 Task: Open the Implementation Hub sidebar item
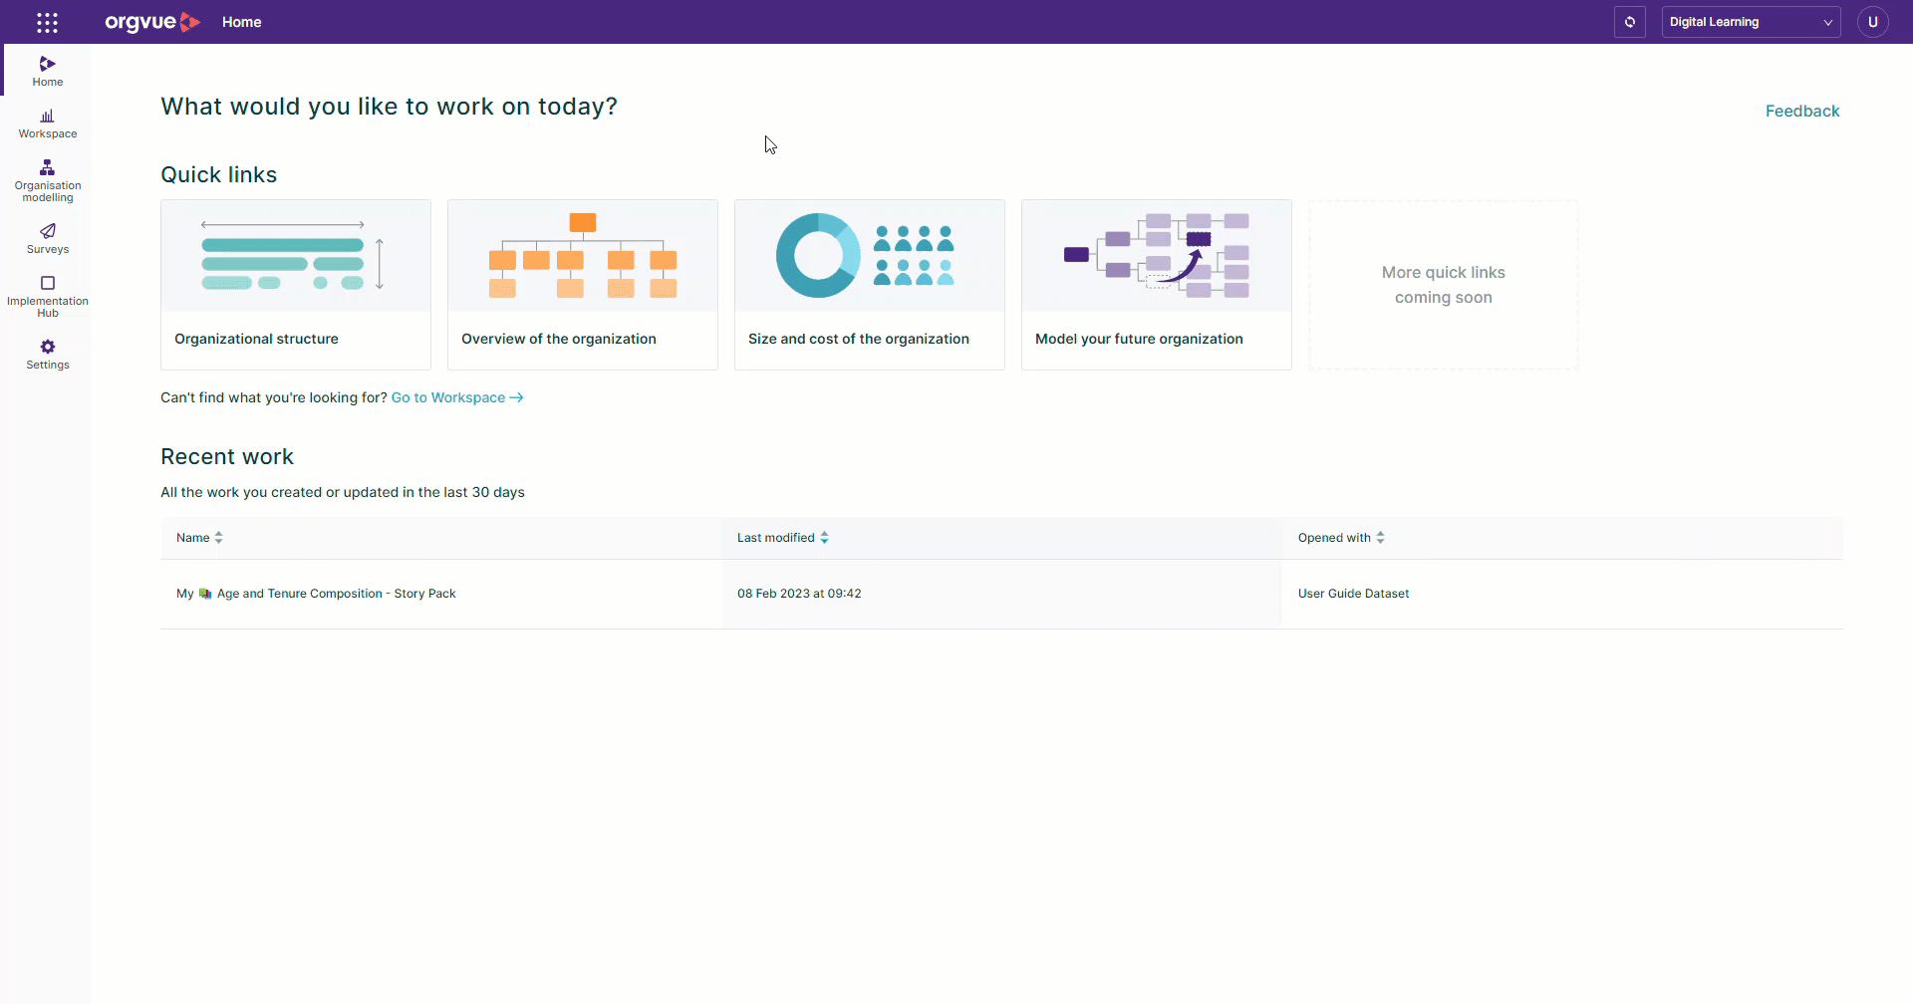47,297
